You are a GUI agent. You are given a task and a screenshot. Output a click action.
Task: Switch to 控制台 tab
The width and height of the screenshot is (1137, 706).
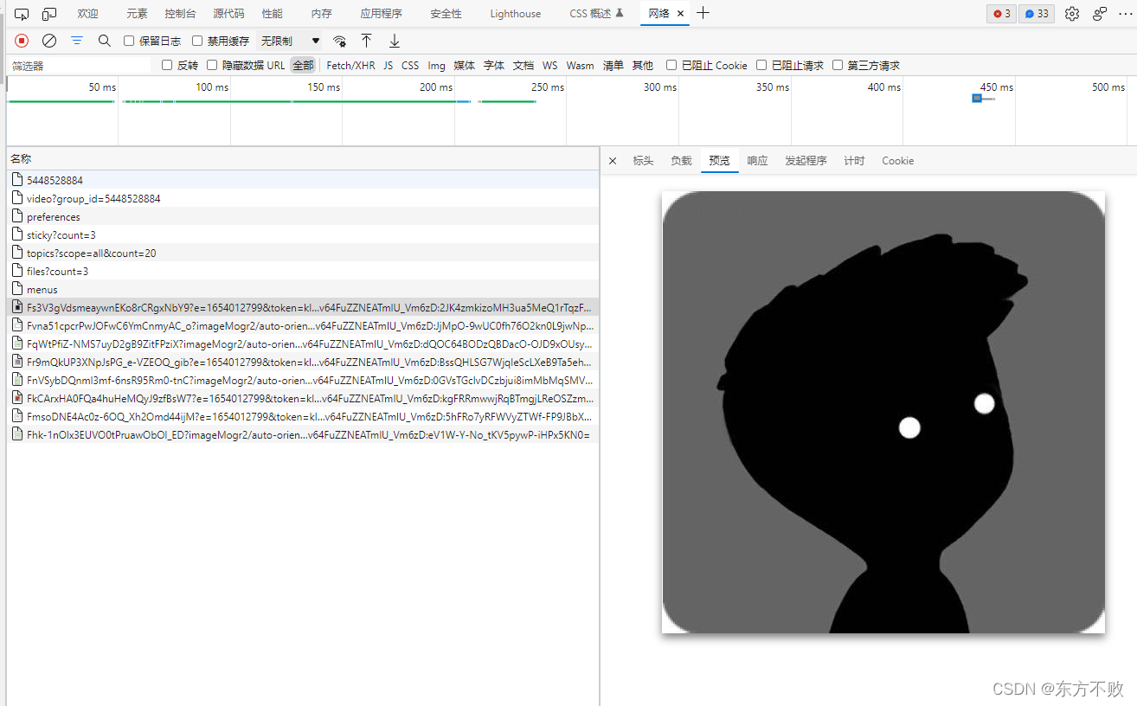point(180,14)
